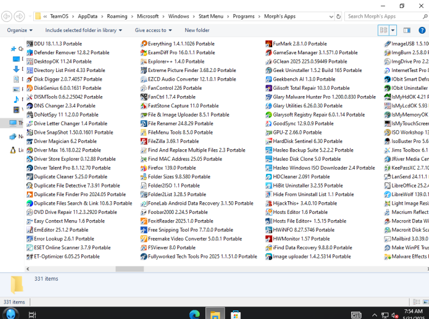The width and height of the screenshot is (429, 319).
Task: Click the DiskGenius 6.0.0.1631 Portable icon
Action: click(x=30, y=88)
